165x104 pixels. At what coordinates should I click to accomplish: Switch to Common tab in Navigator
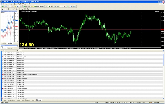pos(4,48)
